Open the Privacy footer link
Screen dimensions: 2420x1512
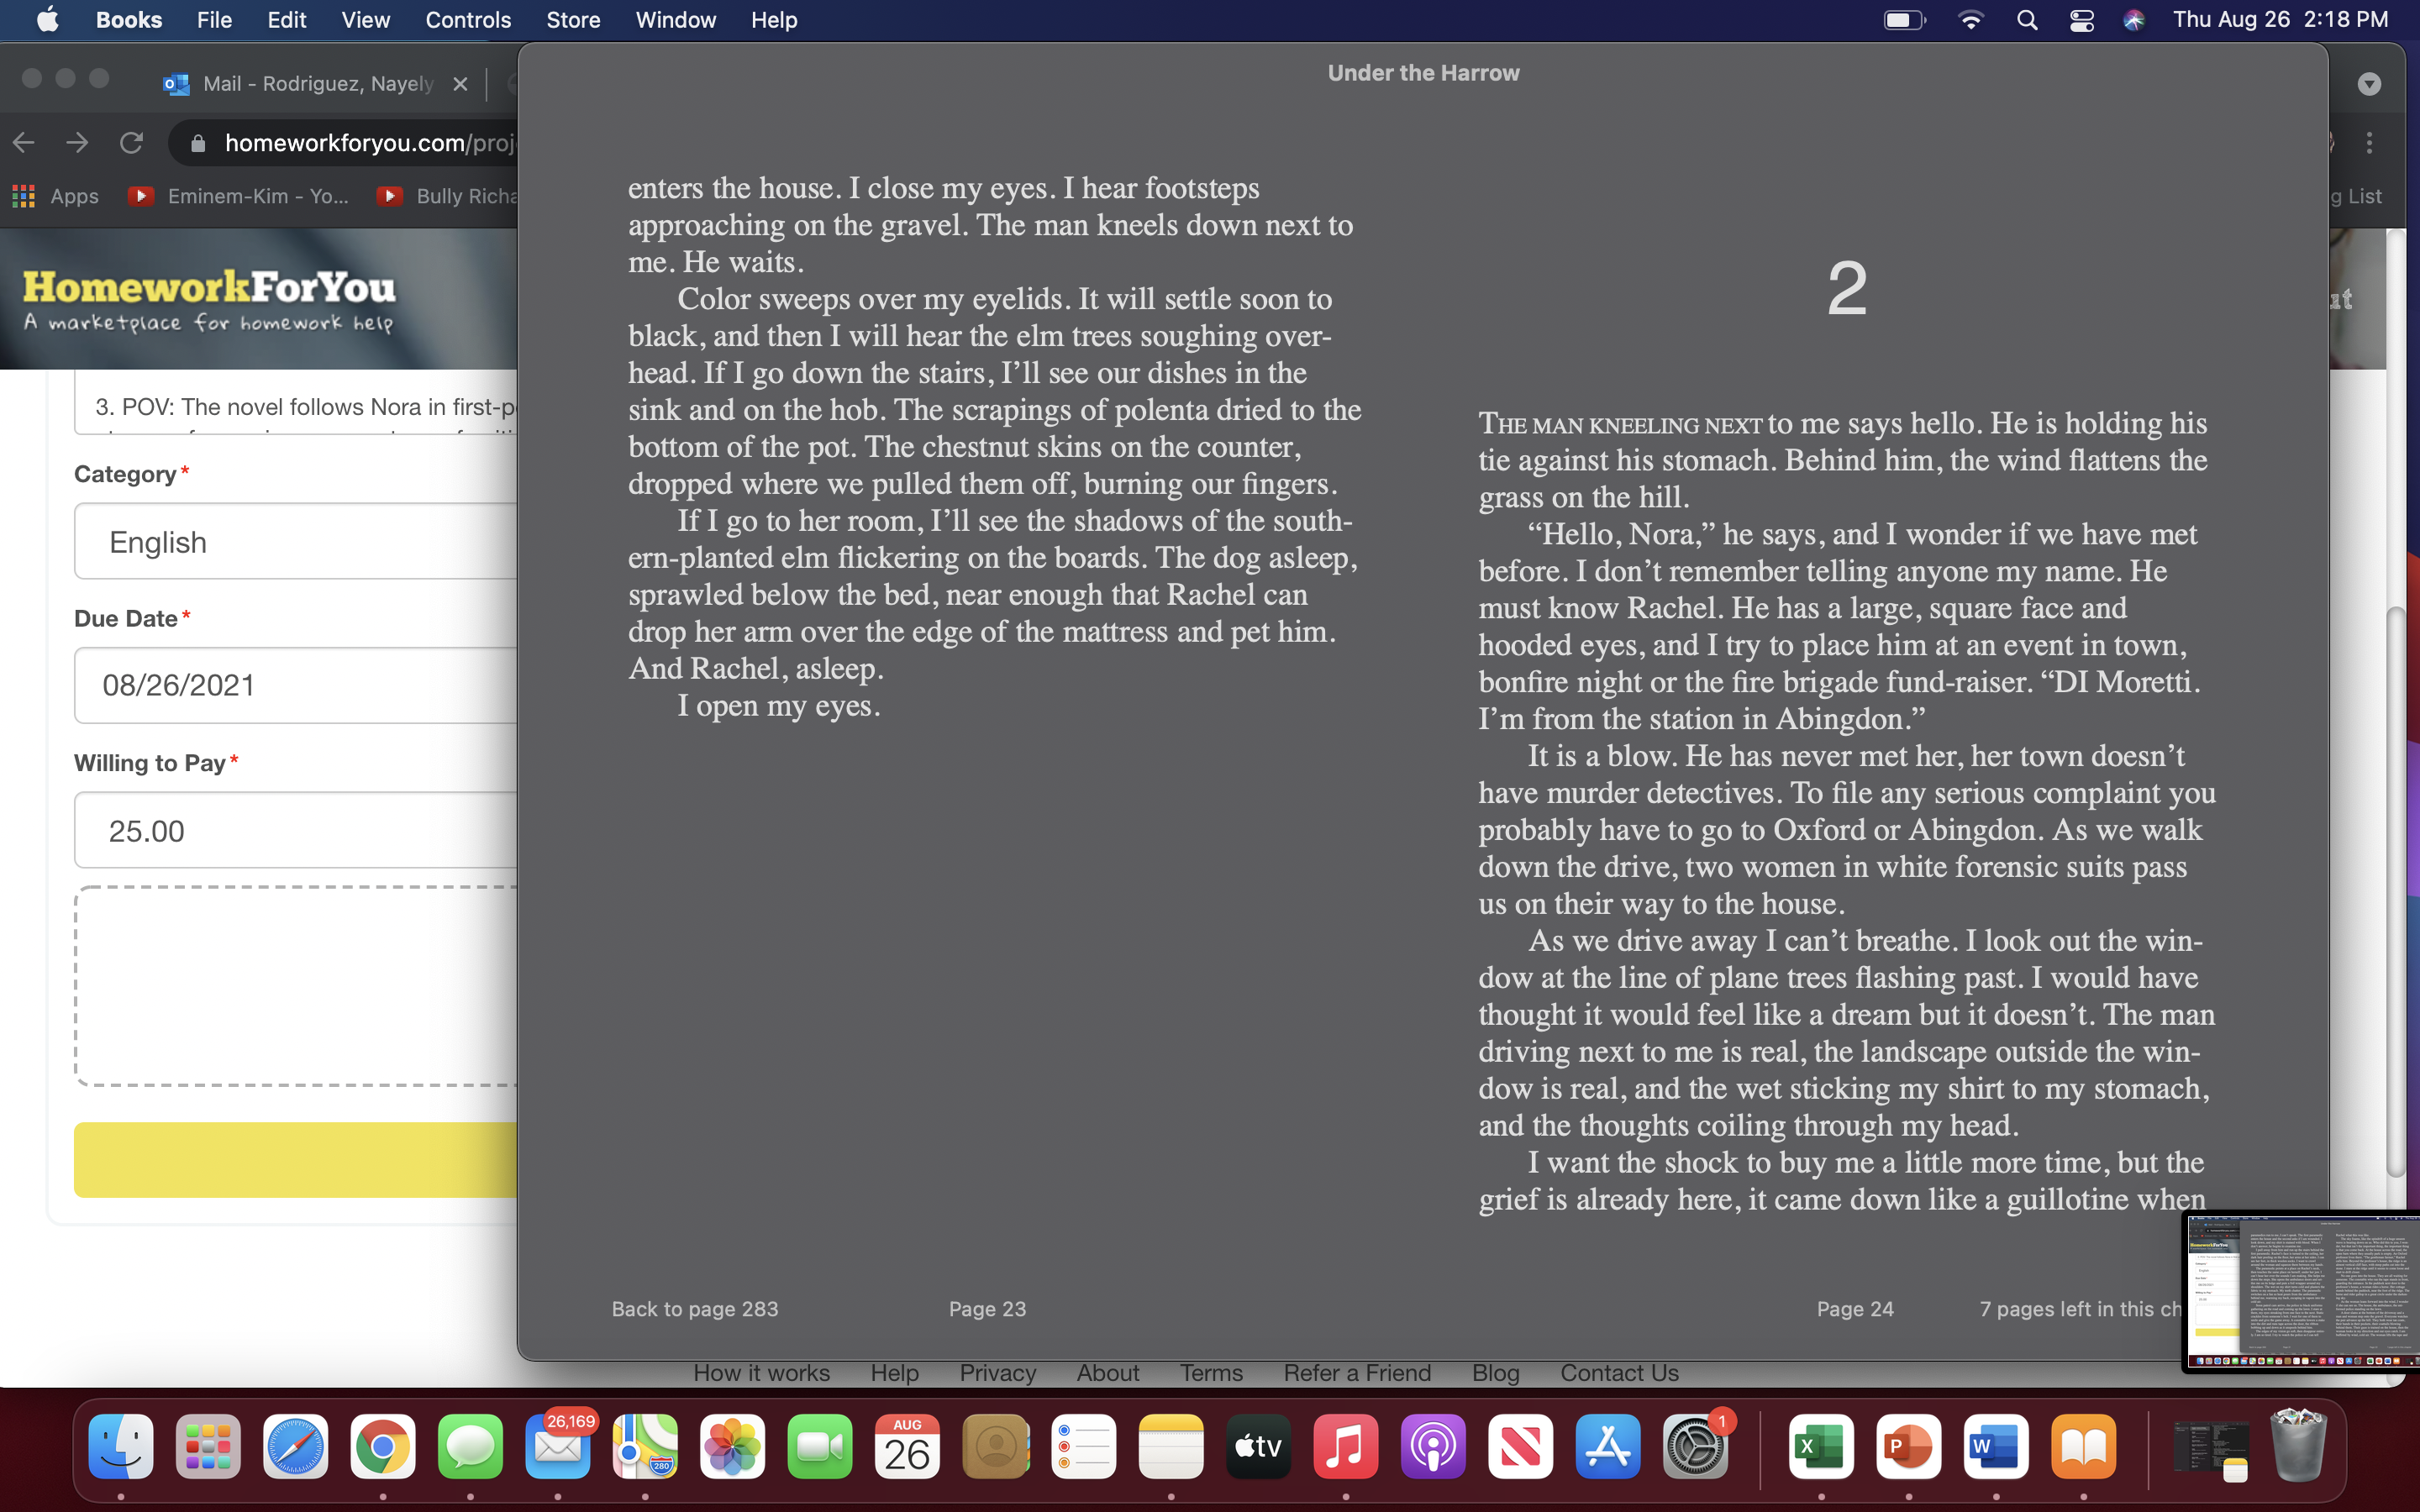998,1373
